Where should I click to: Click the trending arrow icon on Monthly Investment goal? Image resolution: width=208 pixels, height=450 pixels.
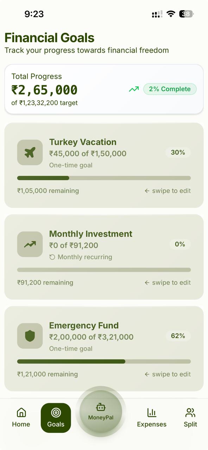click(30, 244)
